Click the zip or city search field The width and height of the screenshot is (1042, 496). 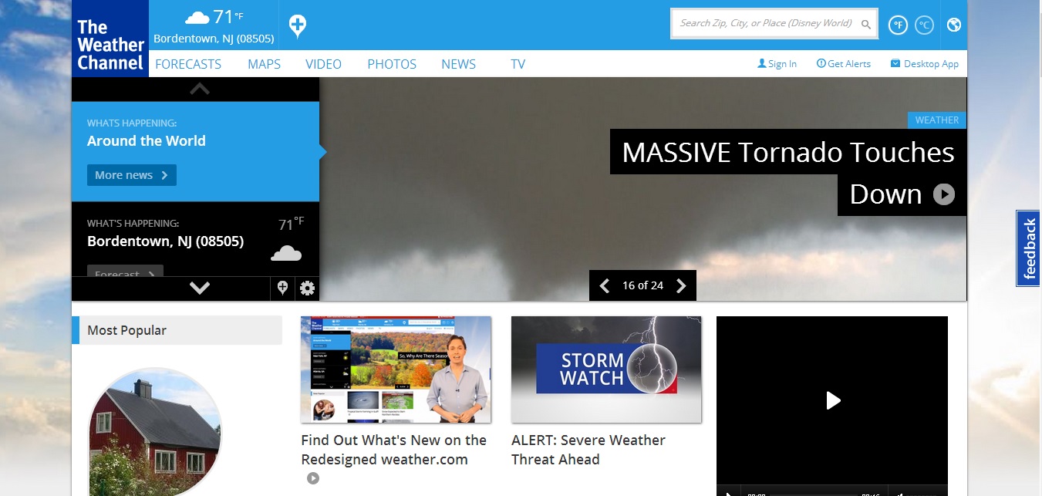tap(765, 24)
